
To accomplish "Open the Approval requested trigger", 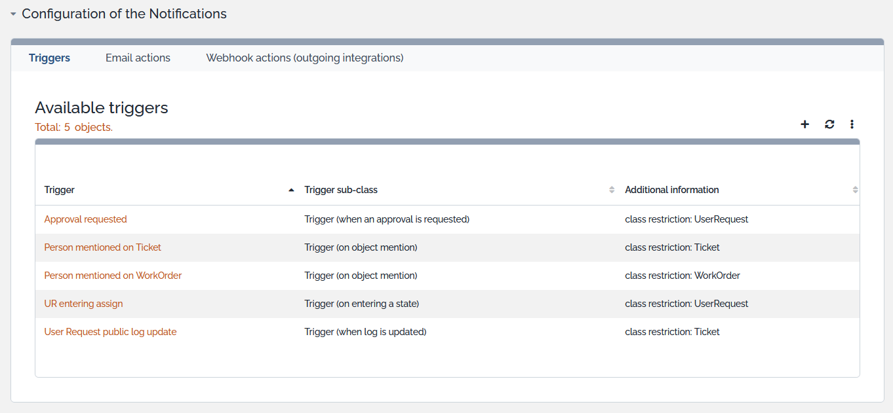I will [x=85, y=219].
